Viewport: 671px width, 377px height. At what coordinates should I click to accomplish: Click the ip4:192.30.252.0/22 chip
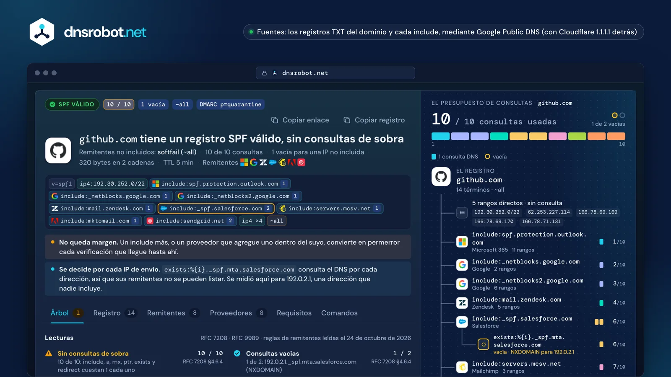(x=112, y=184)
